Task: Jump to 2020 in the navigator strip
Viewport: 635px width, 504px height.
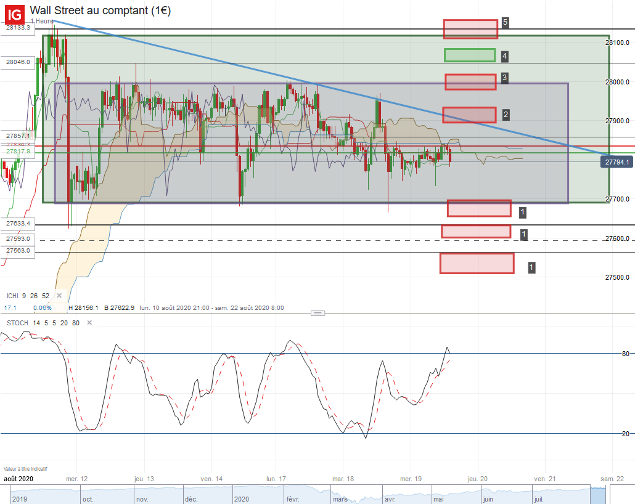Action: (242, 499)
